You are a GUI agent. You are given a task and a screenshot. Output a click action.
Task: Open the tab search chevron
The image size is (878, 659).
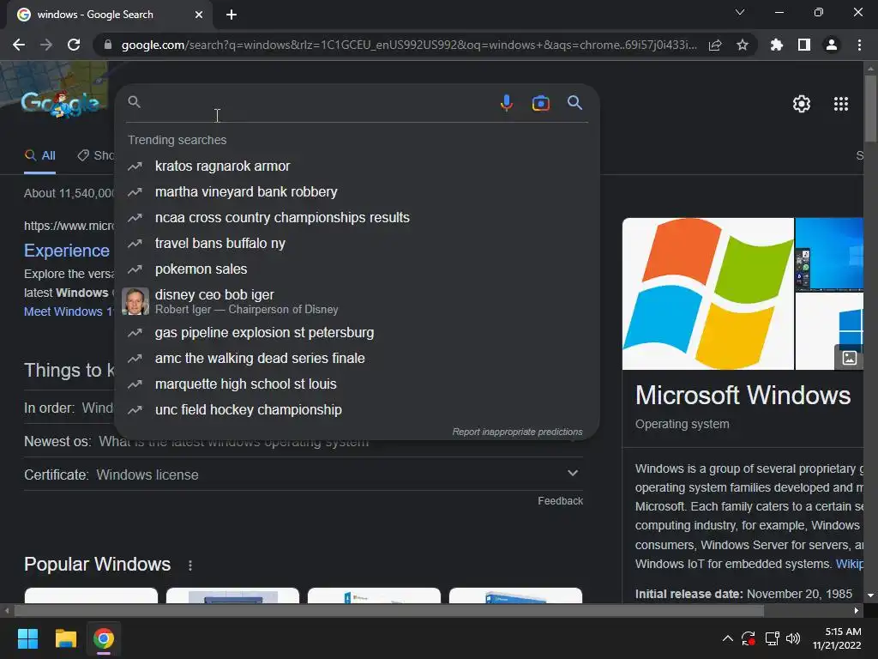pyautogui.click(x=740, y=12)
